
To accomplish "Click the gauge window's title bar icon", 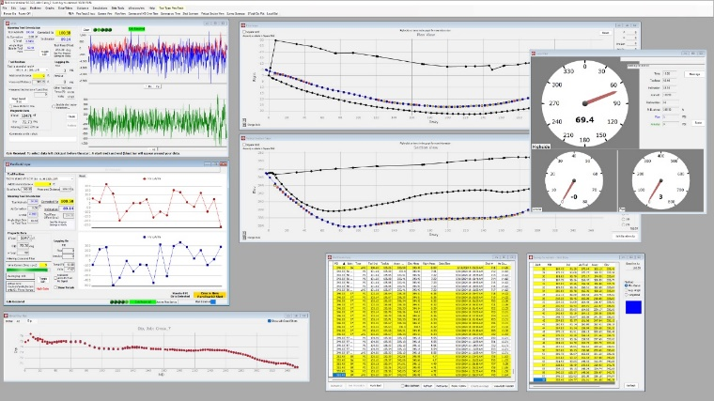I will pos(535,54).
